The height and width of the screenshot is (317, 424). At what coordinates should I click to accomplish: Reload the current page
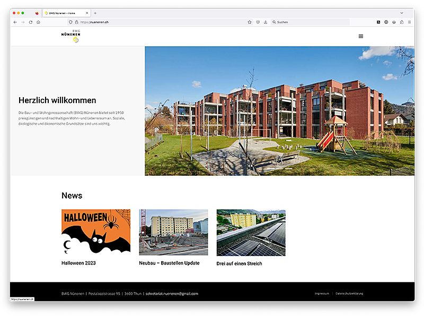(31, 22)
